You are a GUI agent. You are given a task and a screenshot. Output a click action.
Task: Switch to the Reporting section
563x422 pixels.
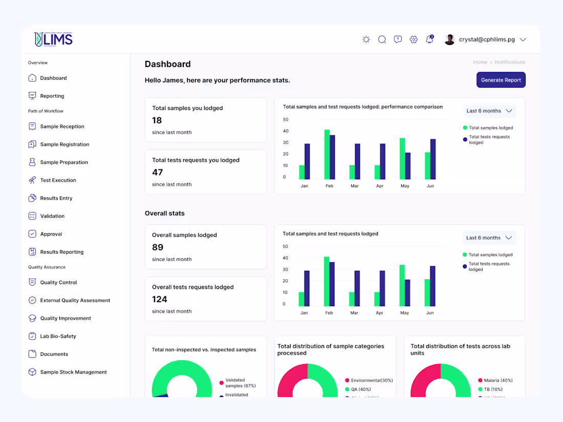(x=52, y=96)
